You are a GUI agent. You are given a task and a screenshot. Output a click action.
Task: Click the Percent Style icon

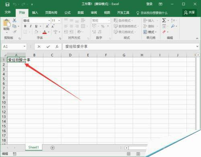click(x=103, y=26)
